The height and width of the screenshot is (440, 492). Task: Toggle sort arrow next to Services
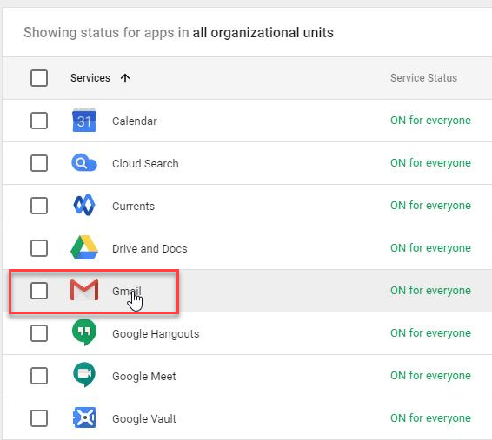(x=125, y=78)
